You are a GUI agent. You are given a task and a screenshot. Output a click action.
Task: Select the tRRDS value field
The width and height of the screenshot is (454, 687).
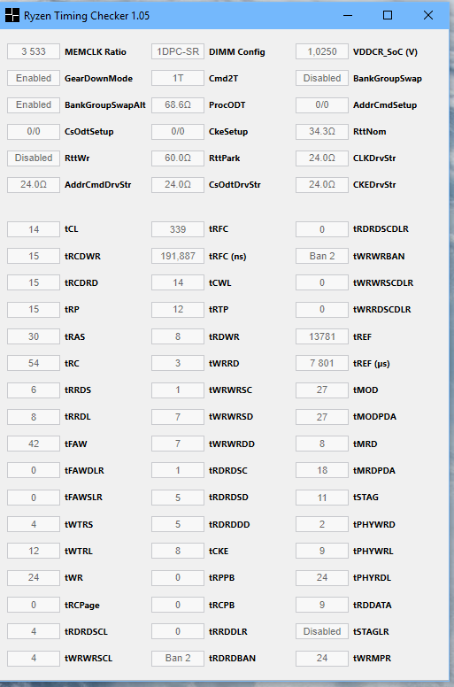point(34,390)
